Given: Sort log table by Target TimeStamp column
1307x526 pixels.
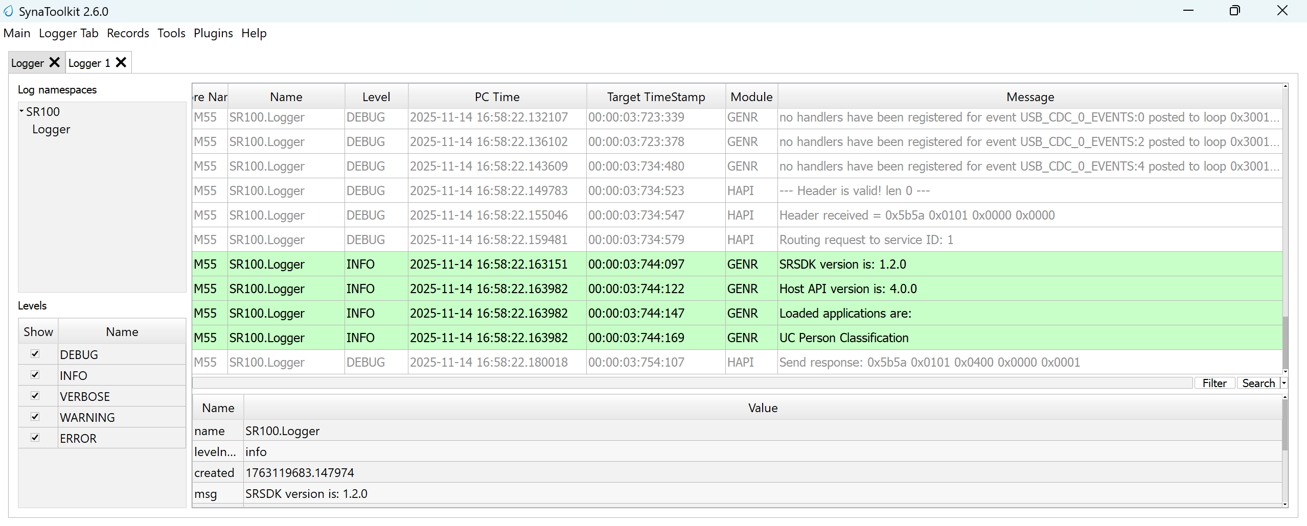Looking at the screenshot, I should coord(656,97).
